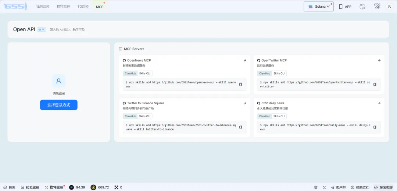Open 日志 log in the bottom bar
Image resolution: width=397 pixels, height=191 pixels.
point(9,187)
